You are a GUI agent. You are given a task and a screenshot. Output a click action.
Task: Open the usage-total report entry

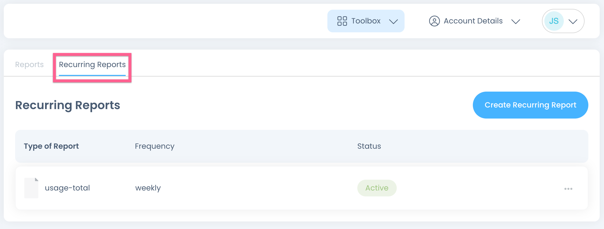[x=67, y=188]
